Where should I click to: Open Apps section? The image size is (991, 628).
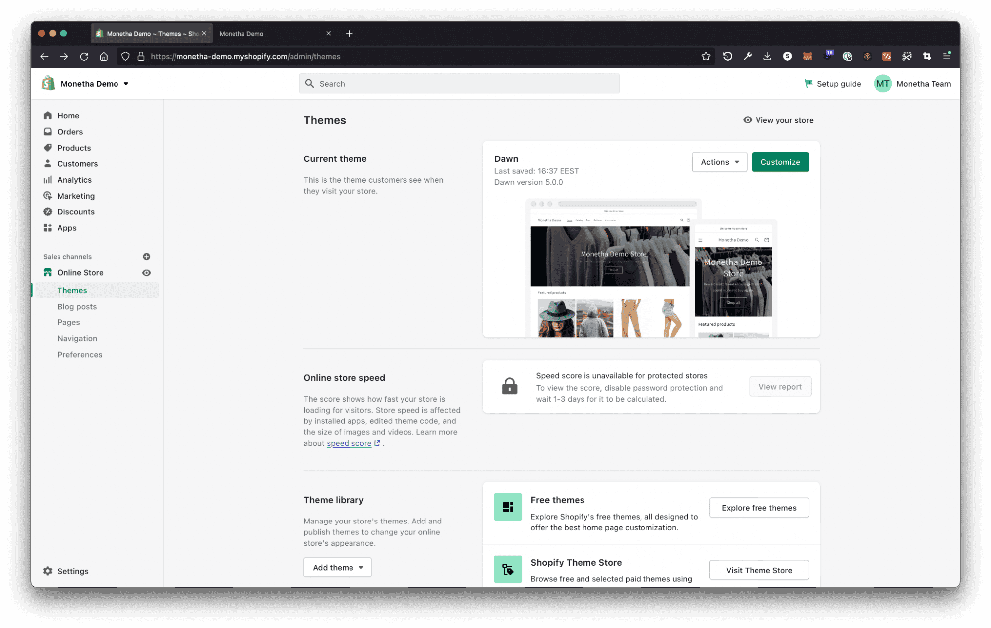coord(67,228)
